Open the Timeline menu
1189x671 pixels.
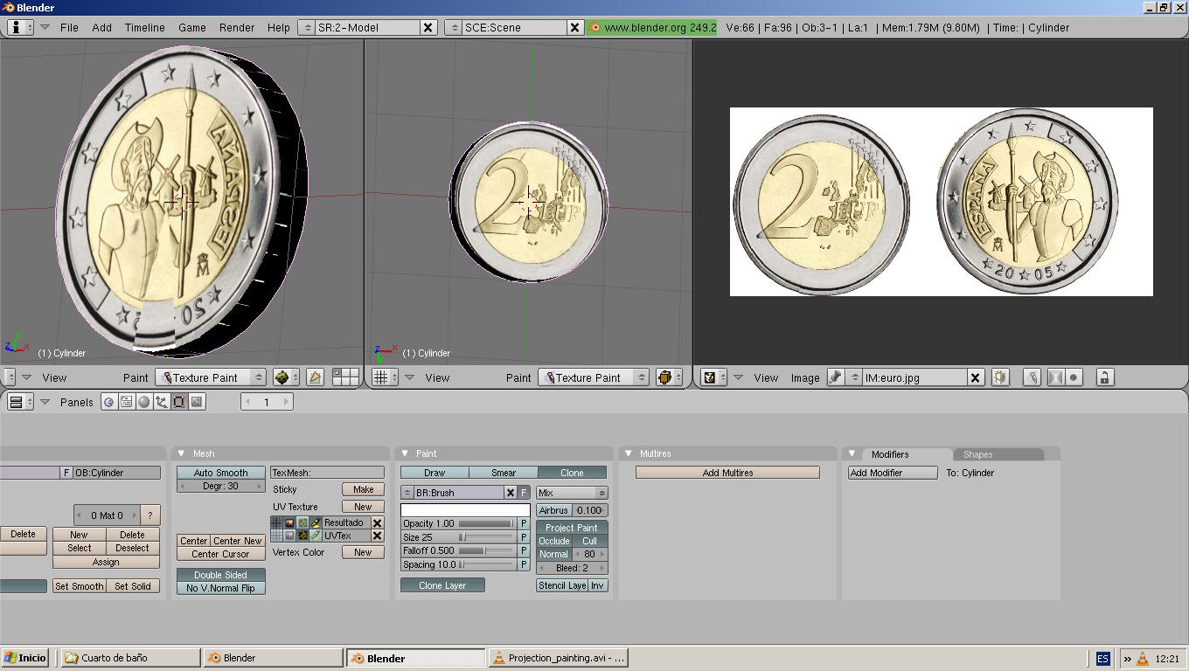(x=144, y=27)
